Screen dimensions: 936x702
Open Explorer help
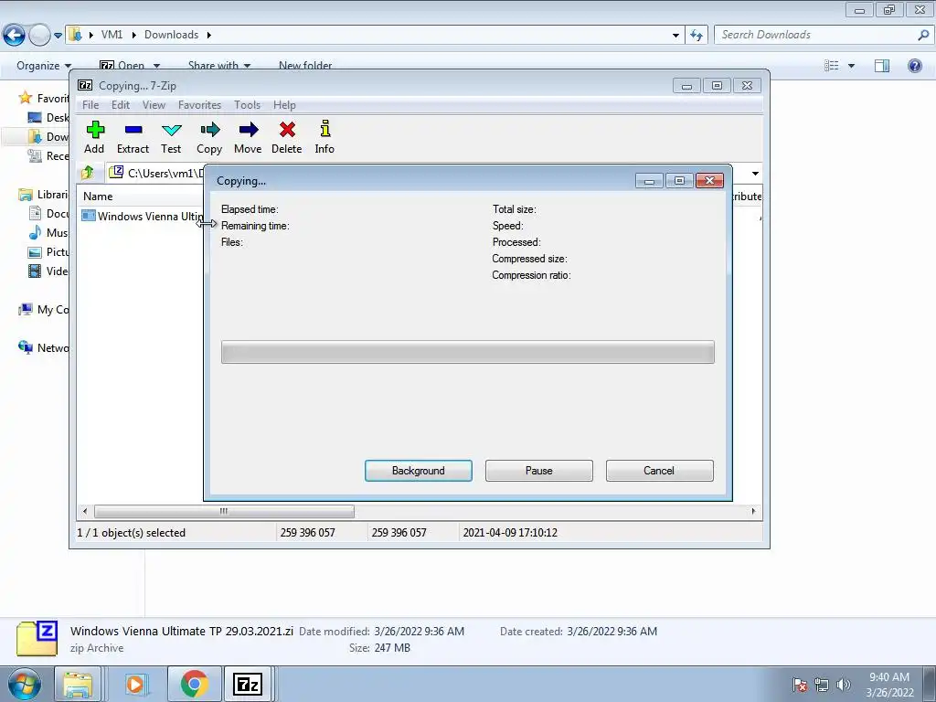coord(914,66)
